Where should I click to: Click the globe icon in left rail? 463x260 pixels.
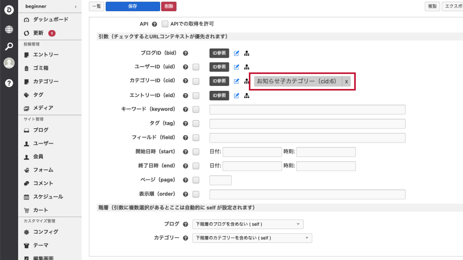(x=9, y=30)
